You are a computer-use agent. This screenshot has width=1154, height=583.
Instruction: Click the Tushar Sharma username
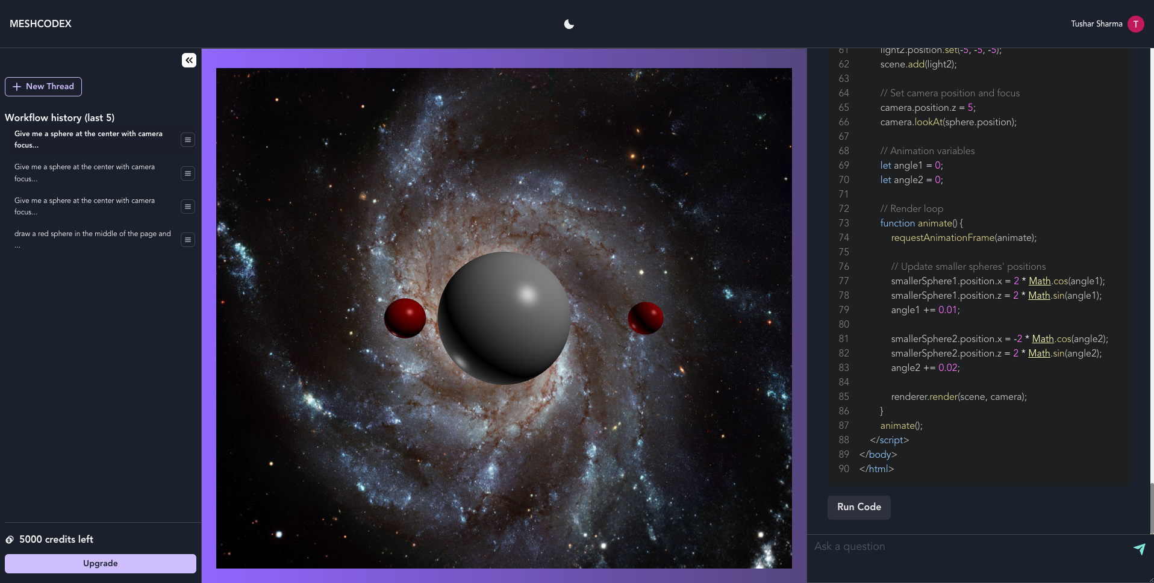pos(1096,24)
